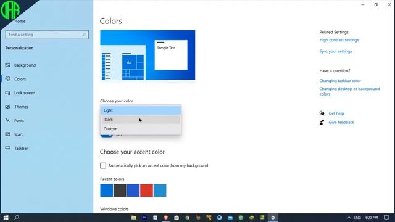Click the color preview thumbnail image
Screen dimensions: 395x222
tap(148, 55)
